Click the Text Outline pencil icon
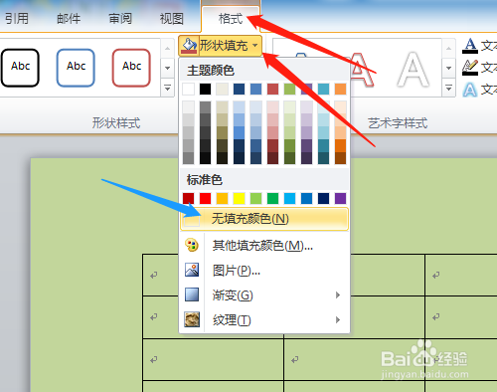 [x=470, y=68]
